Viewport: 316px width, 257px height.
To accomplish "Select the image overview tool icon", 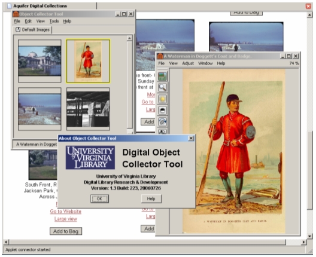I will pyautogui.click(x=162, y=77).
